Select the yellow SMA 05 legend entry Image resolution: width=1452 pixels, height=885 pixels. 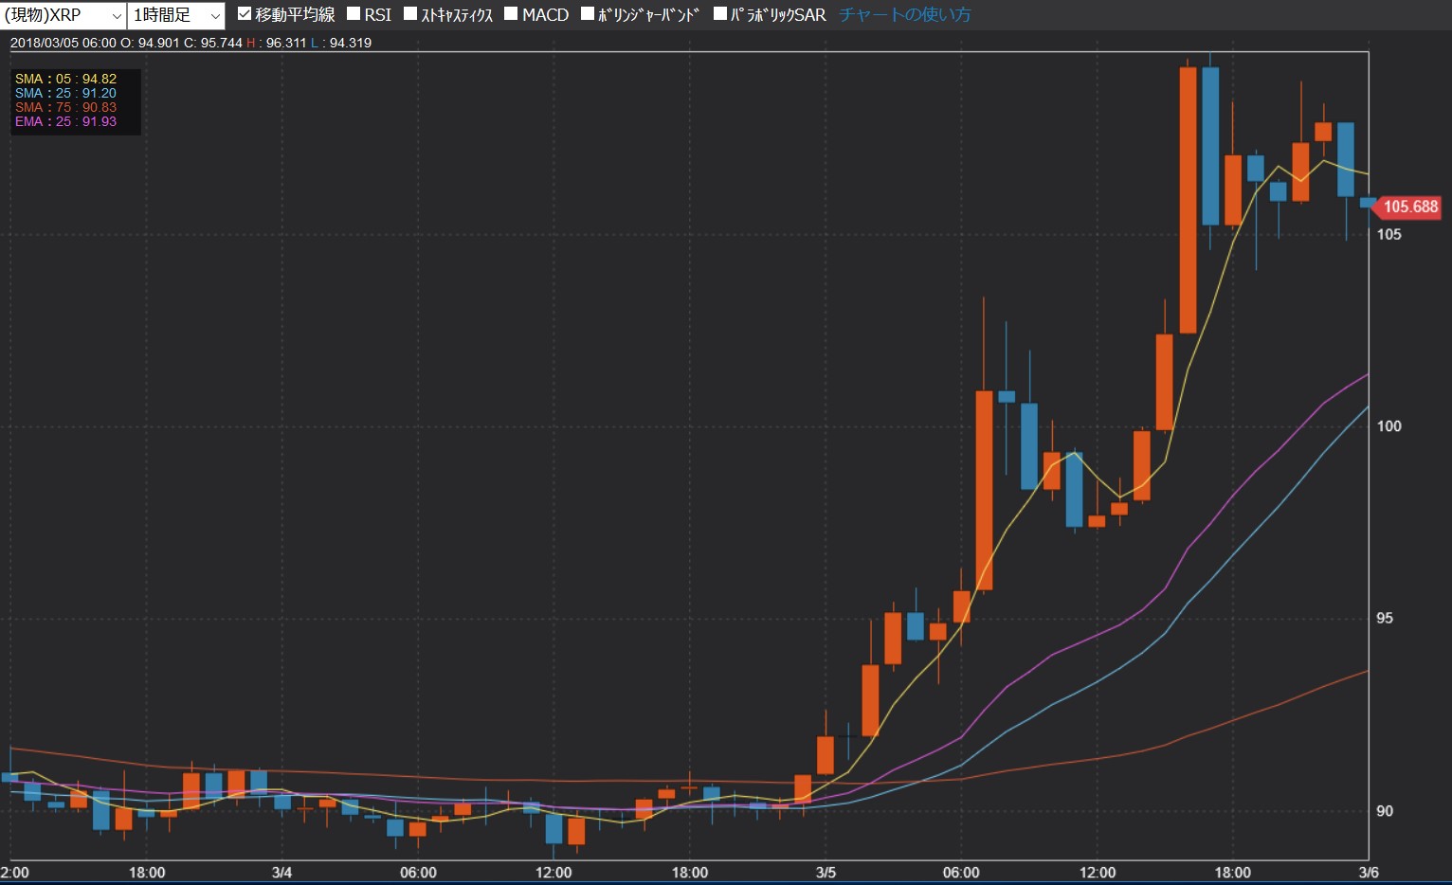65,79
